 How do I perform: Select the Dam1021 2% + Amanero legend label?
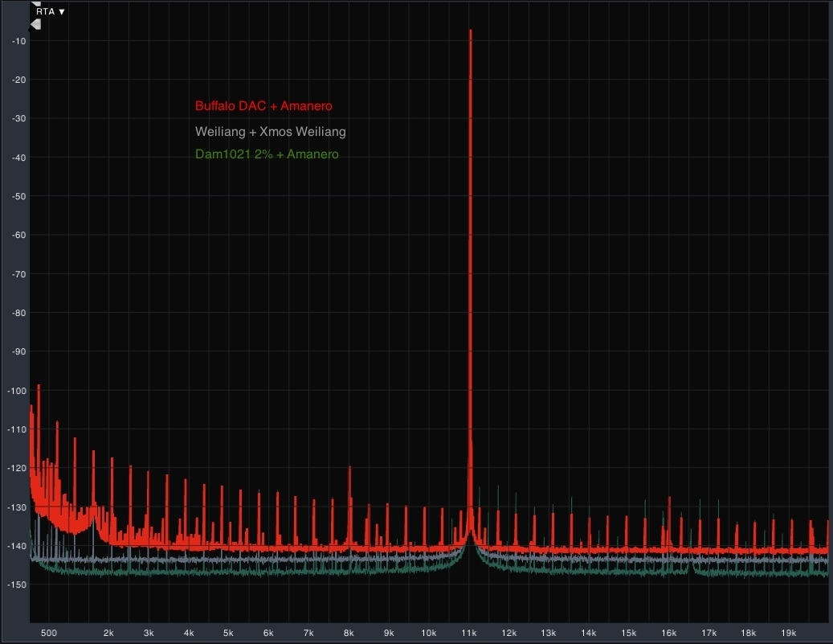[x=267, y=154]
